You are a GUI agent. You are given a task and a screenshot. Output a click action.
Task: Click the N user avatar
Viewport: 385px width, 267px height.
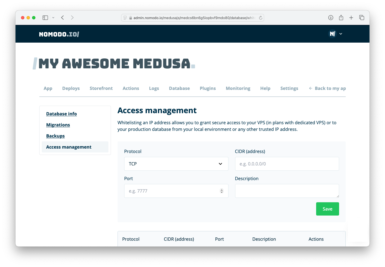pos(332,34)
